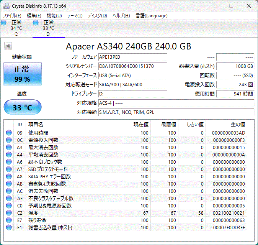Click the status orb for ID 09 使用時間
Image resolution: width=258 pixels, height=245 pixels.
(x=9, y=133)
